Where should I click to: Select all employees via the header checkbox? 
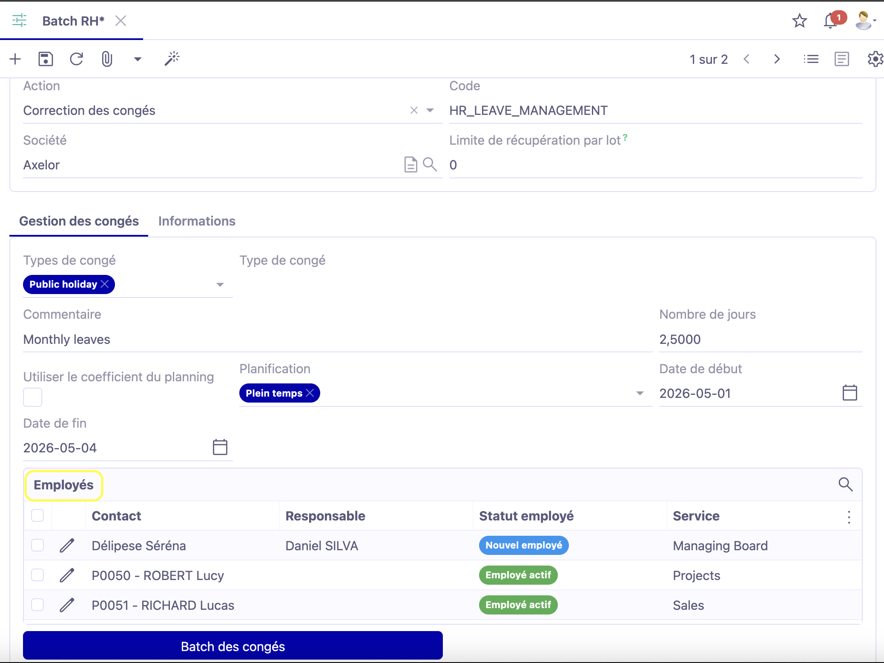tap(37, 515)
